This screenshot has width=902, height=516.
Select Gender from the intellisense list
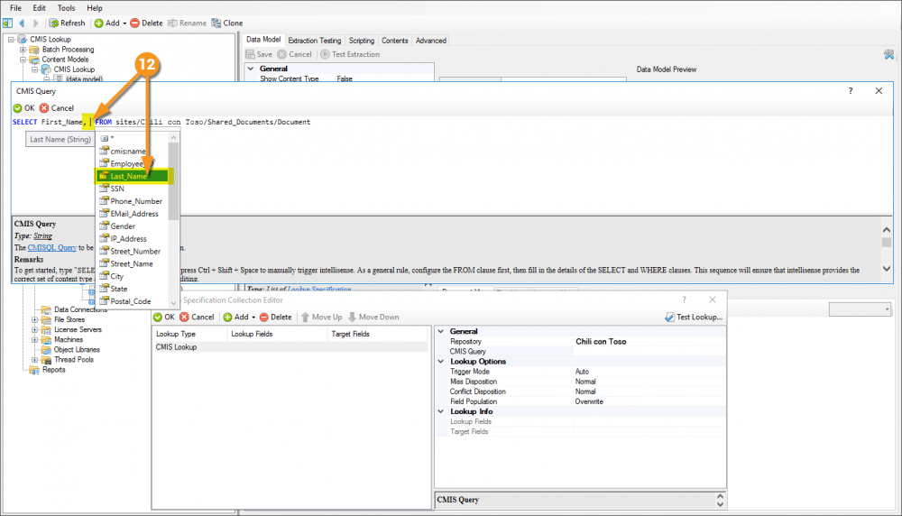tap(133, 226)
